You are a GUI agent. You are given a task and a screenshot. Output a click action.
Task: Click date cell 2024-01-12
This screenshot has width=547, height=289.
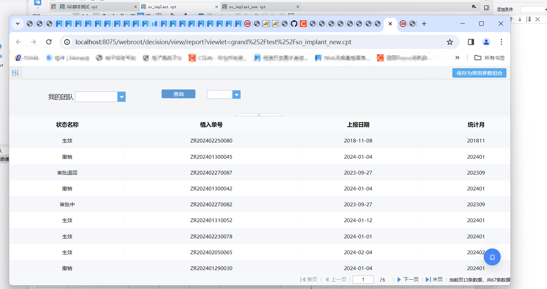pos(358,220)
